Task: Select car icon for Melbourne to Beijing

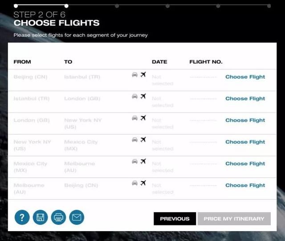Action: click(x=134, y=183)
